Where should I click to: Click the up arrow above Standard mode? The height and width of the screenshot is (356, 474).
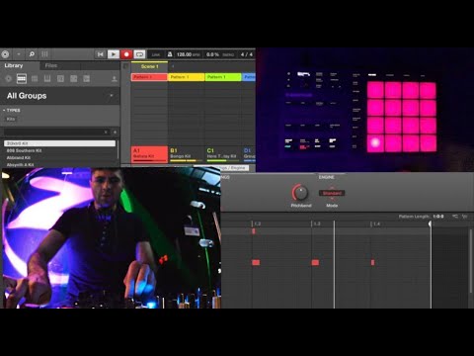tap(332, 188)
